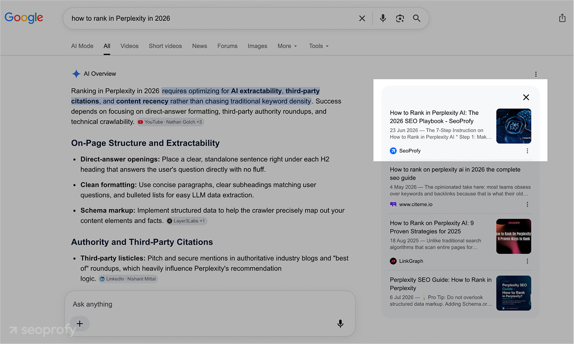The image size is (574, 344).
Task: Click the LinkGraph favicon icon
Action: pyautogui.click(x=393, y=261)
